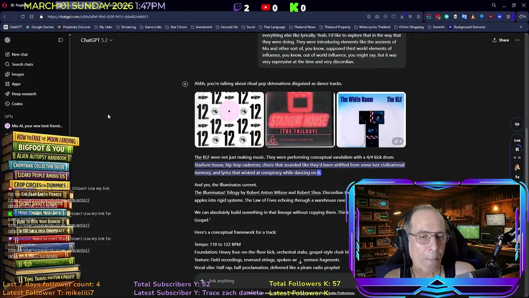
Task: Open the Google Translate extension
Action: pos(464,17)
